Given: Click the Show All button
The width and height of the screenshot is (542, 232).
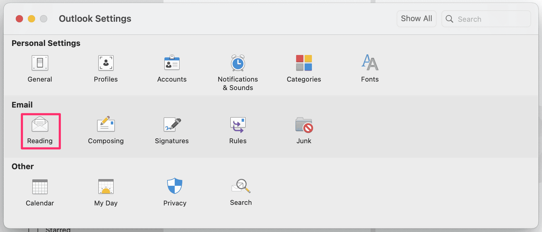Looking at the screenshot, I should pos(416,19).
